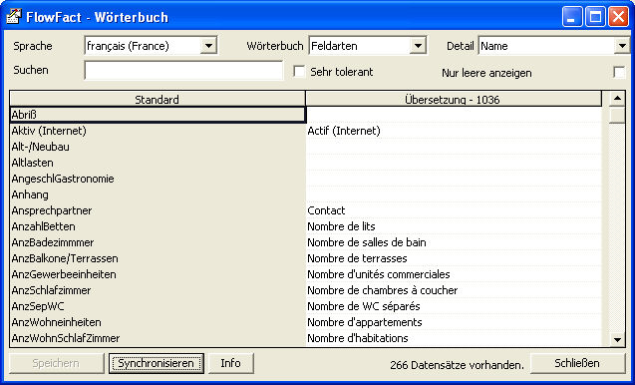This screenshot has width=635, height=385.
Task: Select the AngeschlGastronomie row
Action: point(158,179)
